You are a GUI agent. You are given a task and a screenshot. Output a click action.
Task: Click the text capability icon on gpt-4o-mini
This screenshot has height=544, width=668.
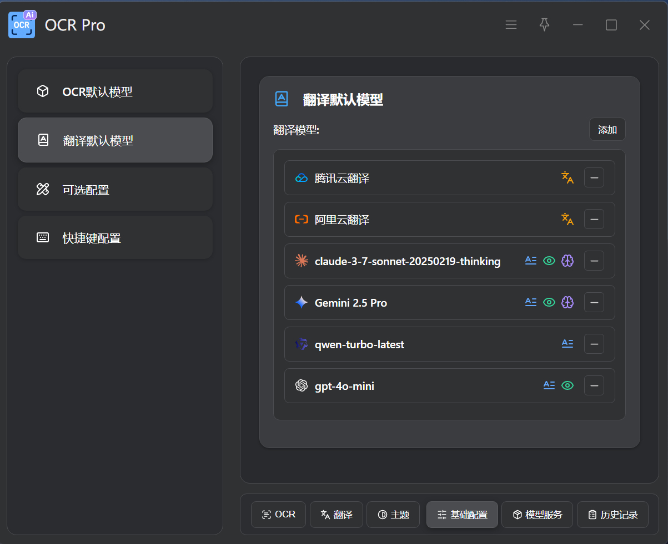click(549, 385)
